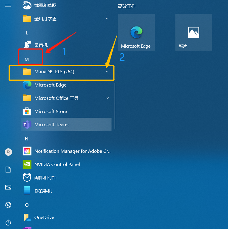Jump using the L letter header
The width and height of the screenshot is (228, 229).
(x=27, y=33)
